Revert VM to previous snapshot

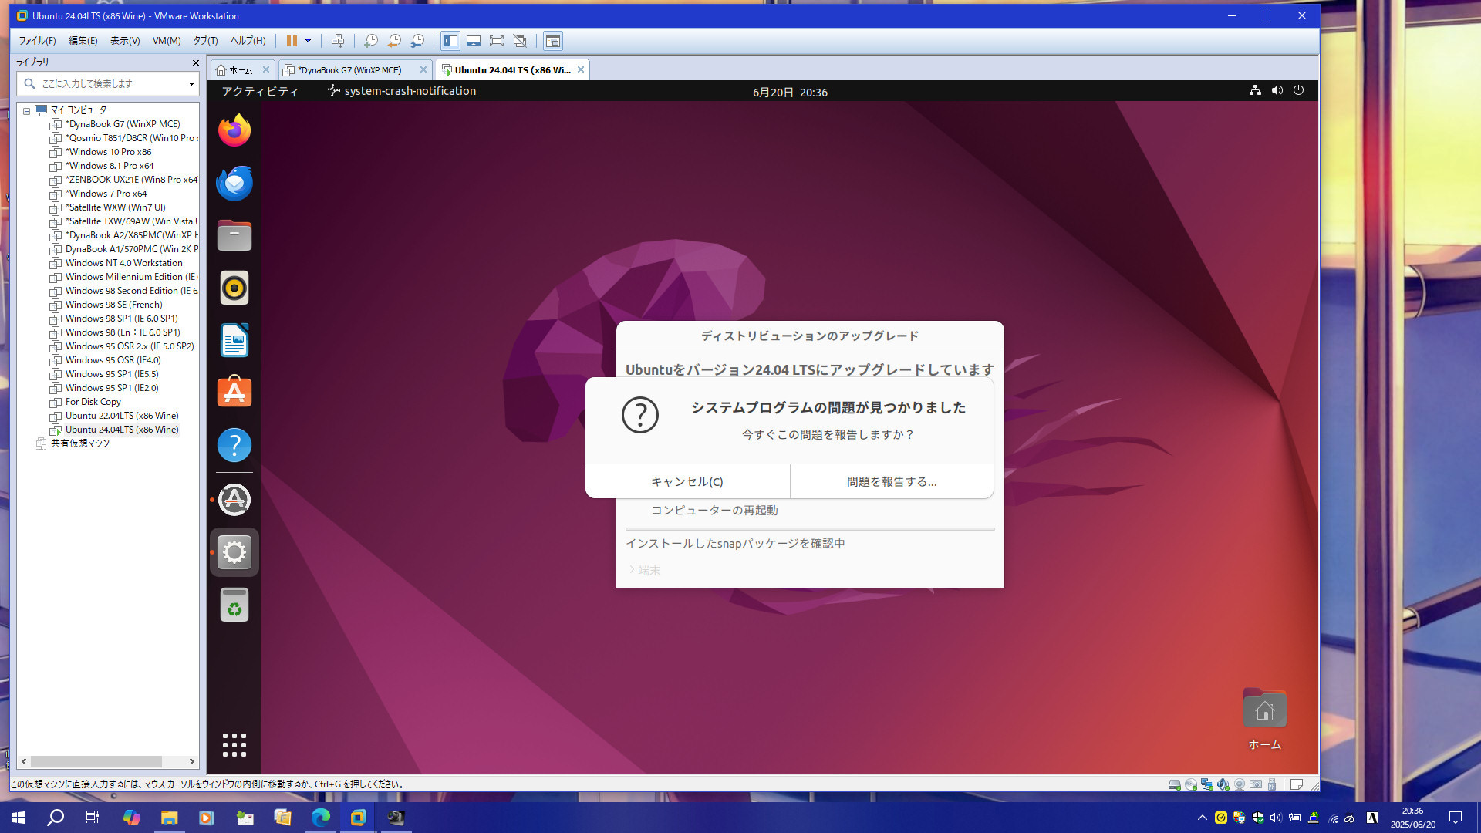394,41
